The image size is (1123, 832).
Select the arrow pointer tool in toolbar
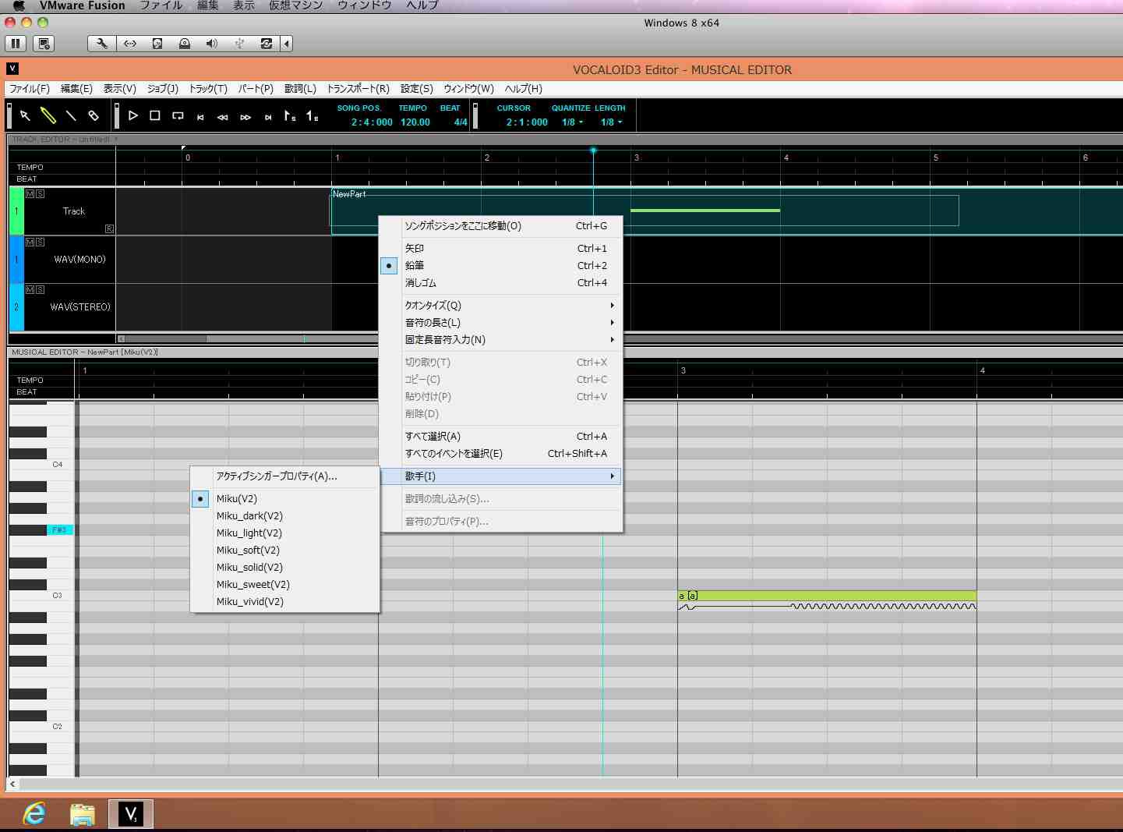[x=25, y=115]
